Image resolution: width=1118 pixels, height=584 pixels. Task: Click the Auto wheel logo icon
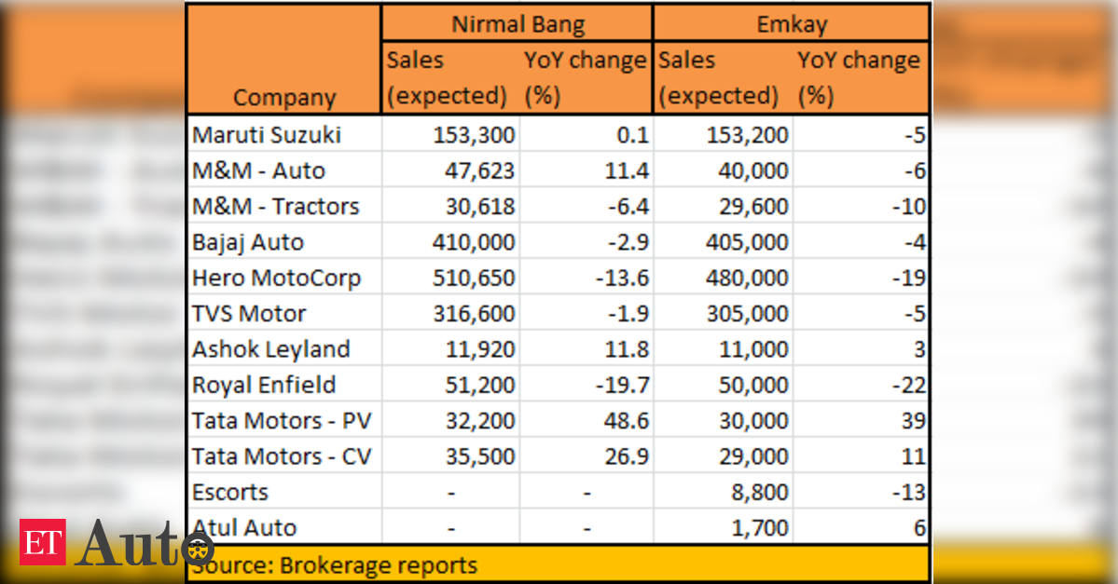pyautogui.click(x=198, y=550)
